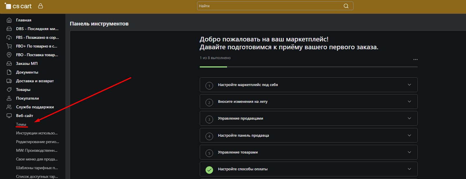Click the lock icon next to CS-Cart logo
The image size is (466, 179).
(40, 6)
